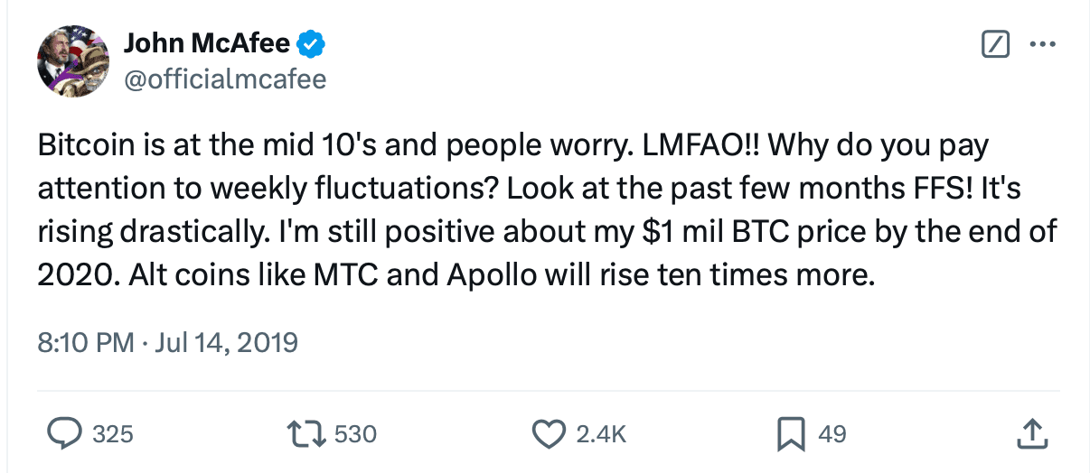Like the tweet with the heart icon
The width and height of the screenshot is (1090, 473).
(549, 434)
